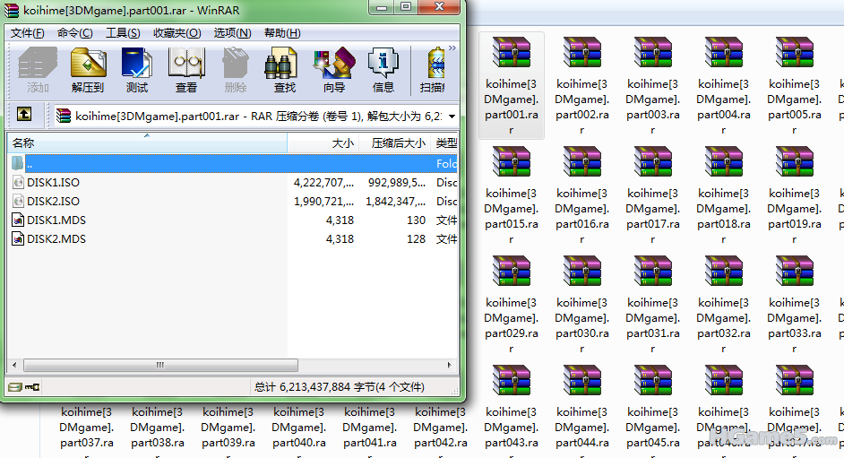Open the Tools (工具) menu
The image size is (844, 458).
pyautogui.click(x=123, y=33)
